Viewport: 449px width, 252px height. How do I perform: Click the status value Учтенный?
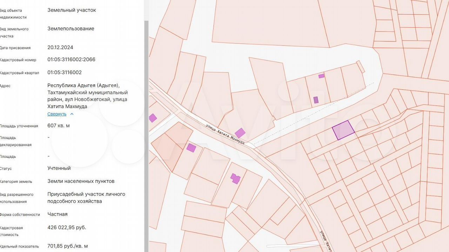(x=59, y=168)
